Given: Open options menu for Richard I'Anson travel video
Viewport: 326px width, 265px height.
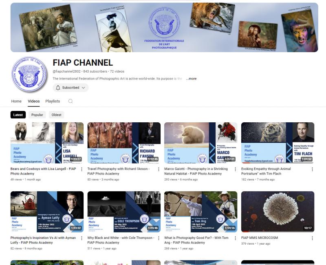Looking at the screenshot, I should click(159, 169).
